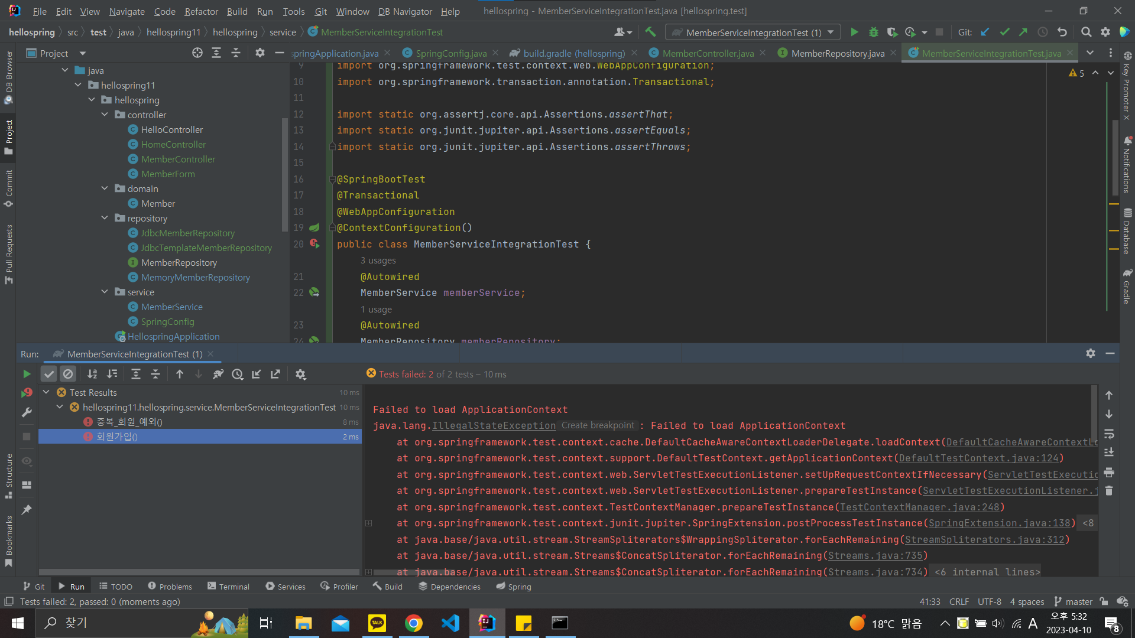Switch to MemberRepository.java tab
The width and height of the screenshot is (1135, 638).
pos(838,53)
